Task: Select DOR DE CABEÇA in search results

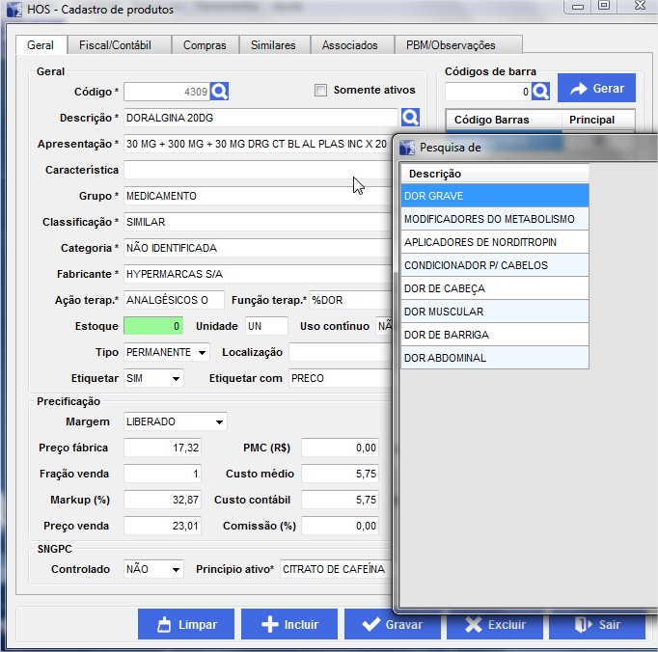Action: tap(494, 288)
